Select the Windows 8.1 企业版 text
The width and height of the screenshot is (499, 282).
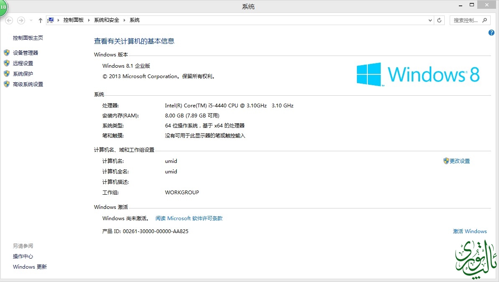tap(126, 66)
